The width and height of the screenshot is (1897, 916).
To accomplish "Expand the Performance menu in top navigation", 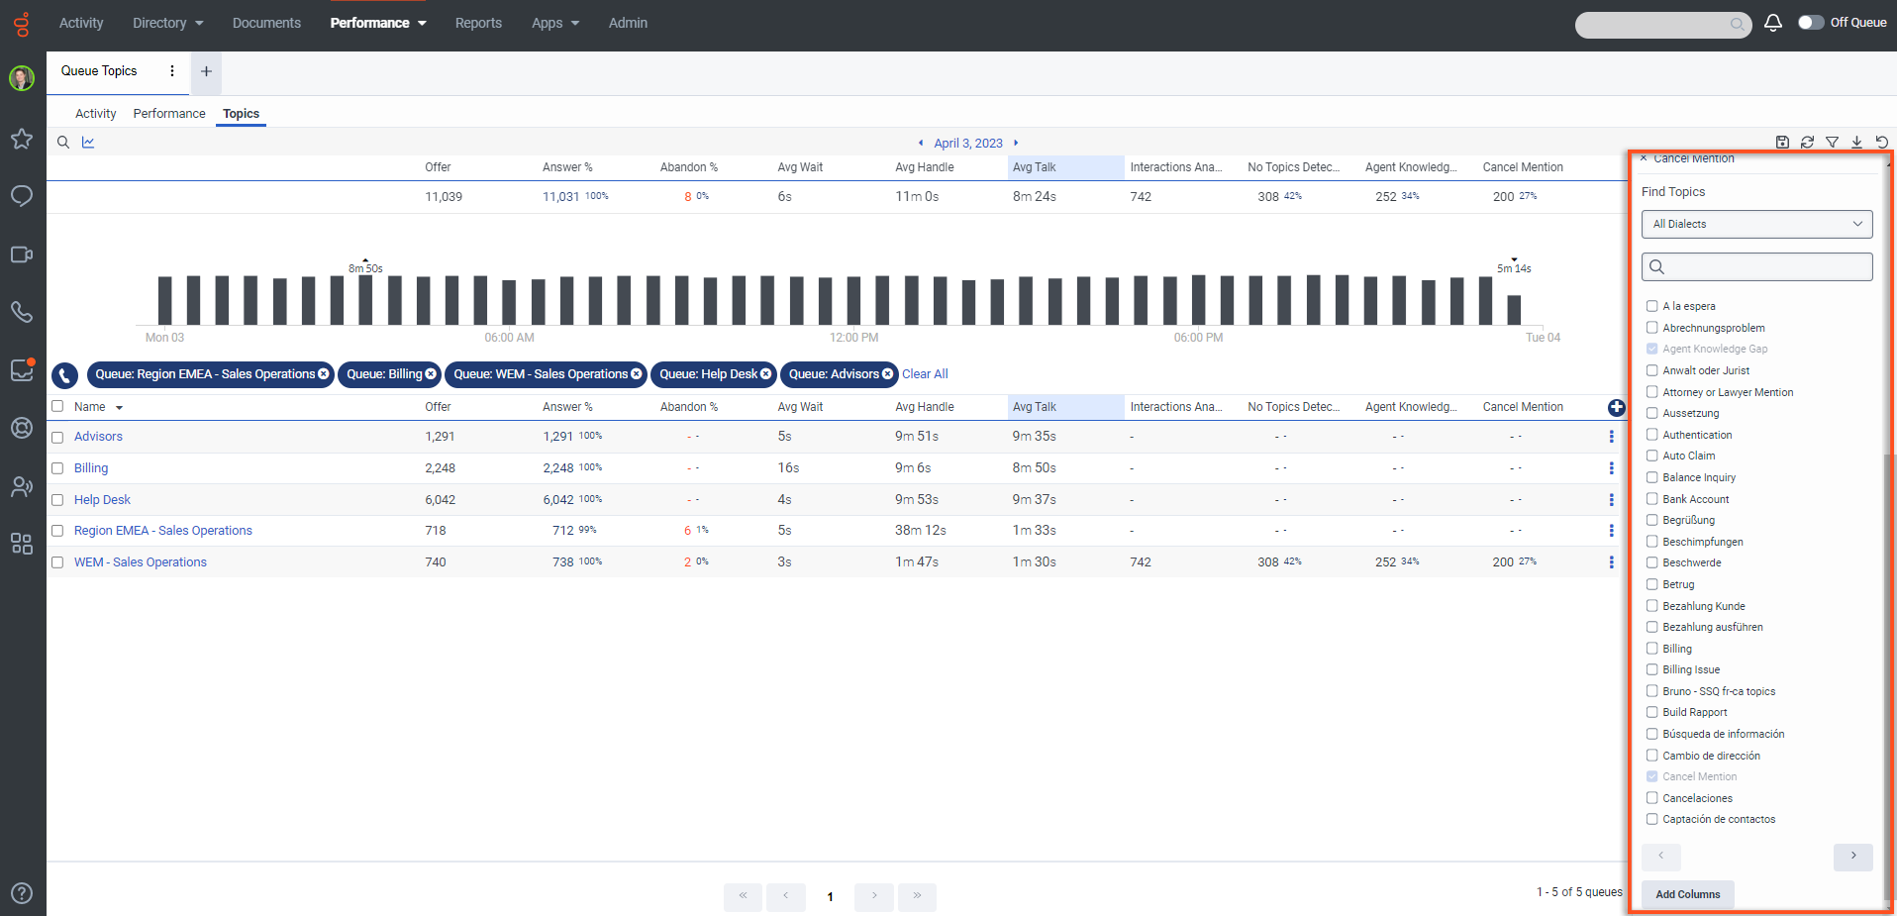I will (378, 22).
